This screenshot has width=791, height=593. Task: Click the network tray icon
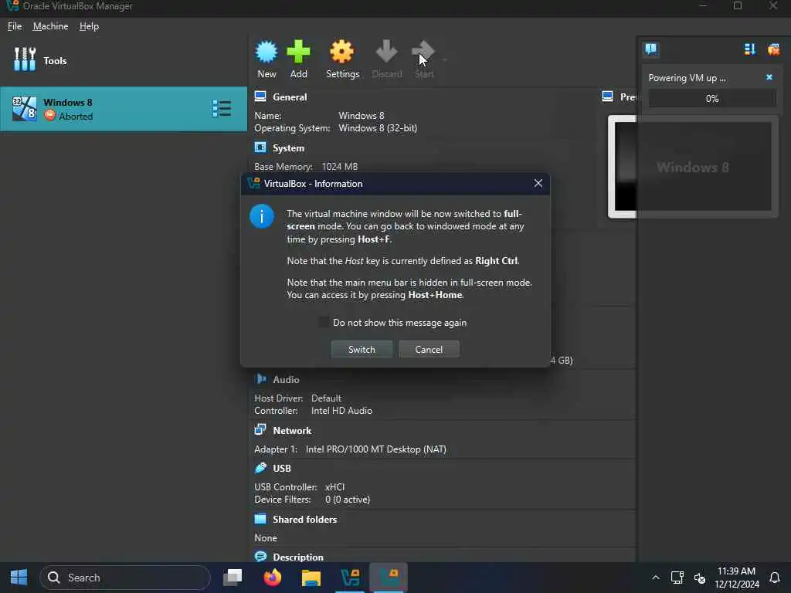tap(677, 578)
